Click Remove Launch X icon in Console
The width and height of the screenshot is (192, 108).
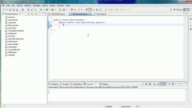(x=146, y=84)
